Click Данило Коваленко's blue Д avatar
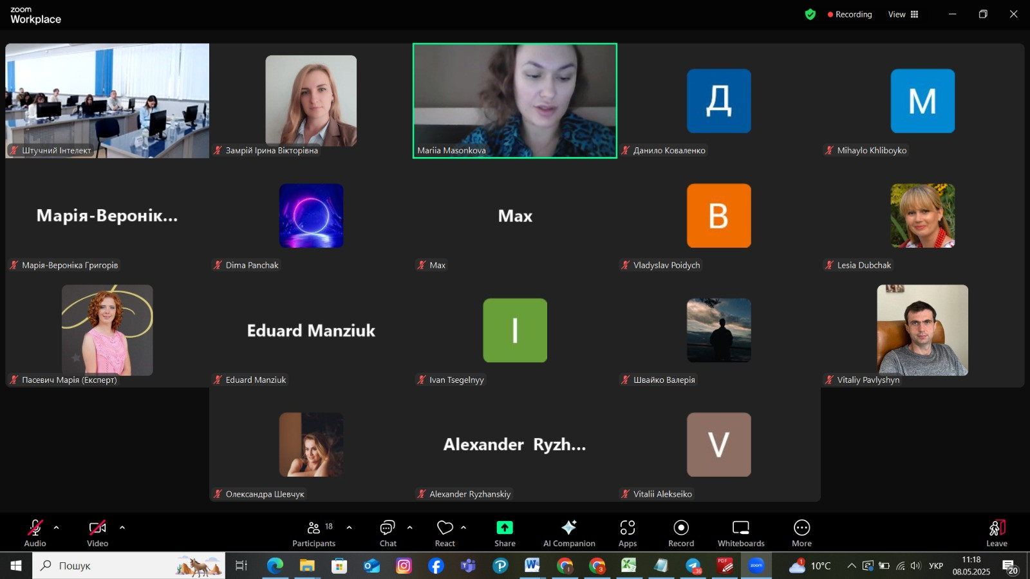1030x579 pixels. click(719, 101)
